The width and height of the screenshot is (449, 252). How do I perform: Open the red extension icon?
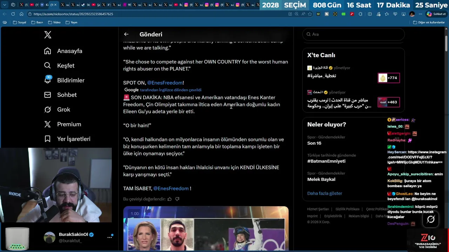352,14
